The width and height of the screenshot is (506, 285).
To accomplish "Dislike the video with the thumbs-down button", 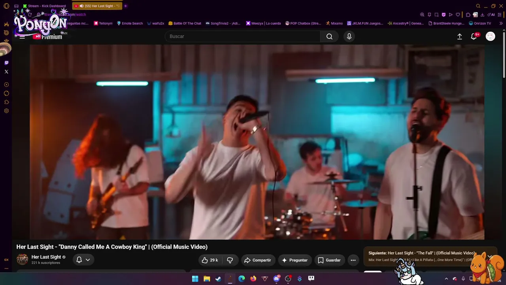I will coord(230,260).
